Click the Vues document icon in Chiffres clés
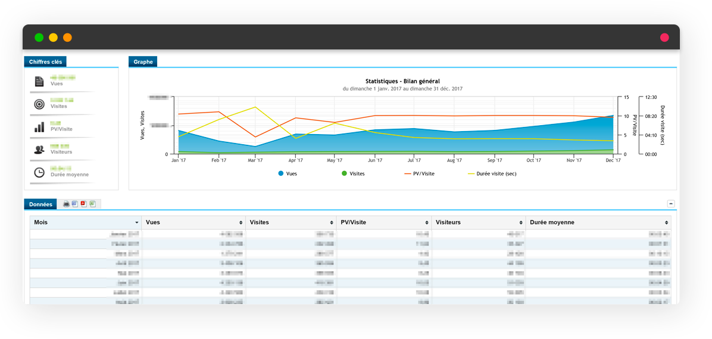This screenshot has width=712, height=339. (x=39, y=82)
